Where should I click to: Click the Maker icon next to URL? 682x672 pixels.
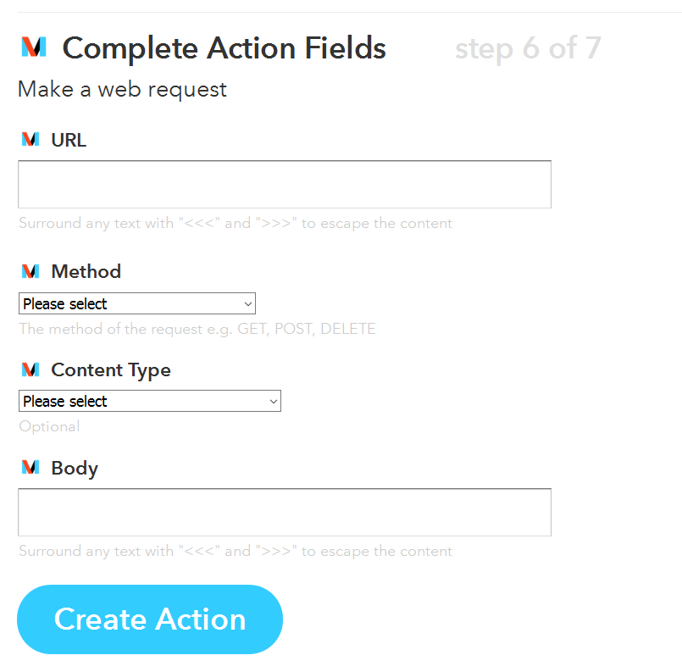tap(30, 140)
